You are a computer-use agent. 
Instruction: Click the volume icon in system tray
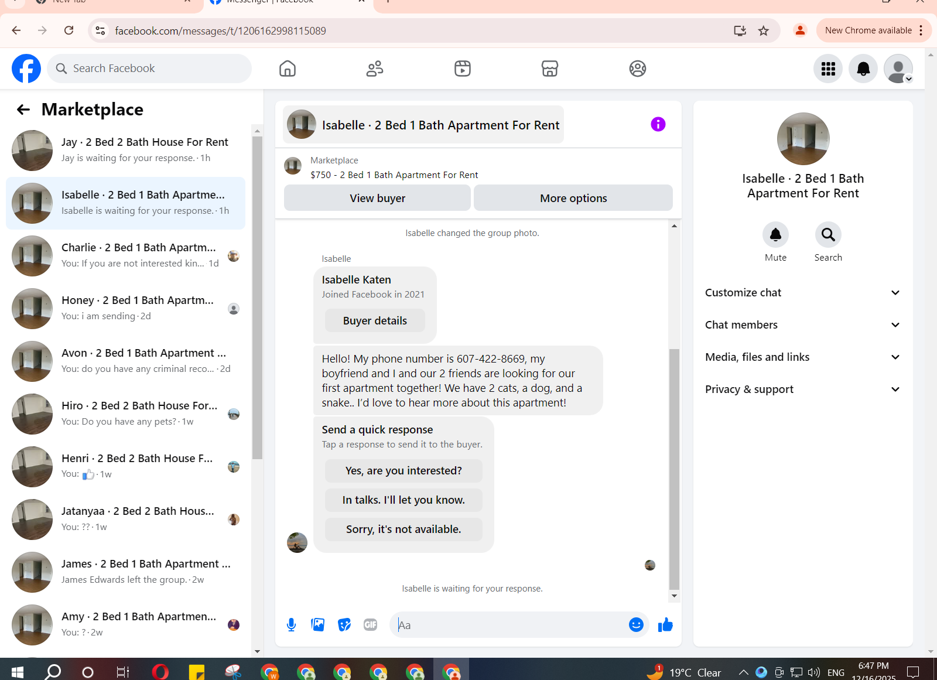[x=814, y=672]
